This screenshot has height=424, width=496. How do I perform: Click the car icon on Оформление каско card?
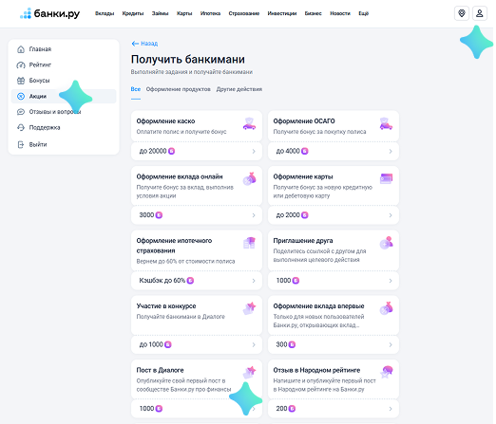[249, 123]
